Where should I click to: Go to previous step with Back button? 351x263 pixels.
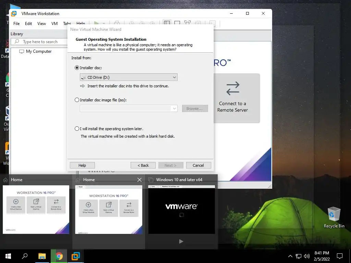[x=143, y=165]
